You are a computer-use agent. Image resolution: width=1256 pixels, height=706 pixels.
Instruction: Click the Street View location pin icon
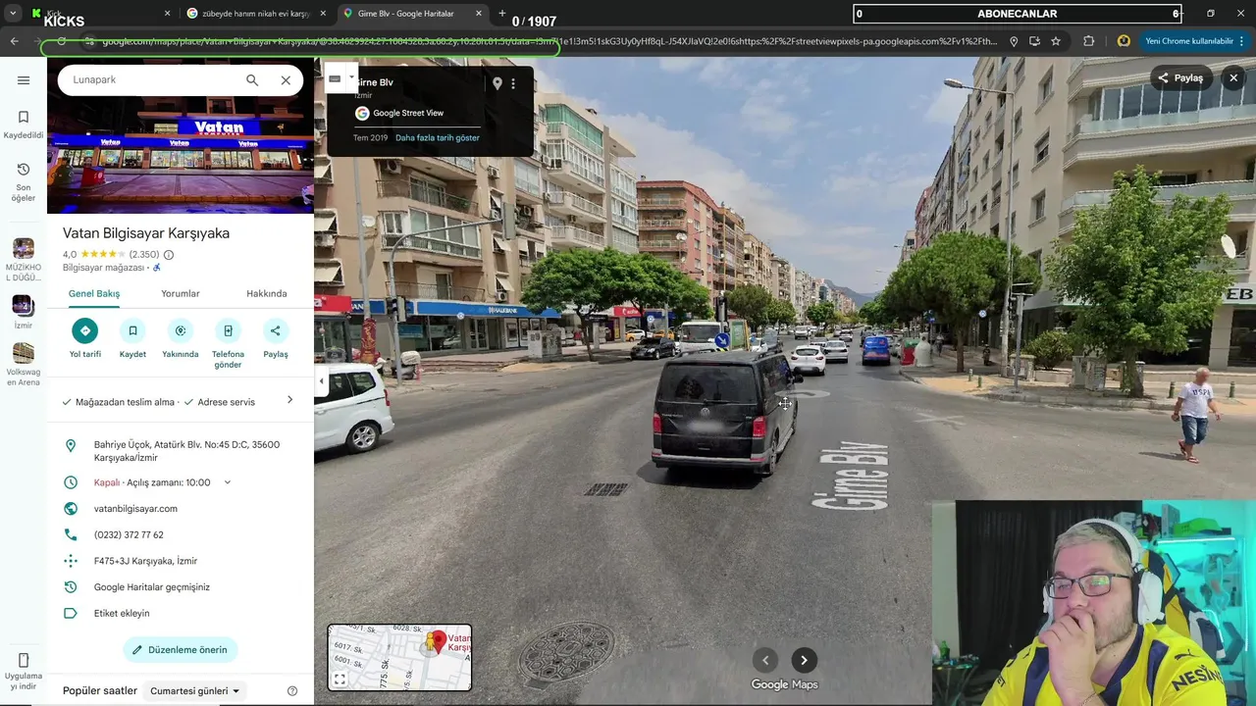[x=497, y=83]
